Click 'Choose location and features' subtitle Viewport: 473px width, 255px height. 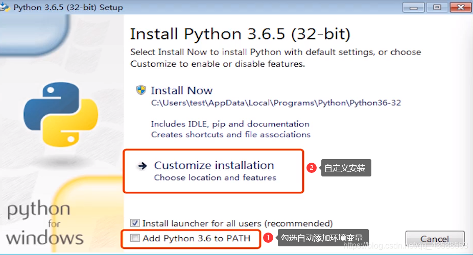point(215,177)
